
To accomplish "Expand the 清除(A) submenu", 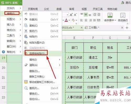I will click(60, 65).
